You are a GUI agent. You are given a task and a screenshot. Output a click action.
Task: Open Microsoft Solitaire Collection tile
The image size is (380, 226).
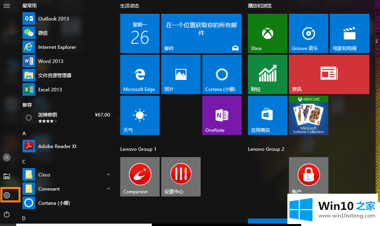[x=309, y=115]
